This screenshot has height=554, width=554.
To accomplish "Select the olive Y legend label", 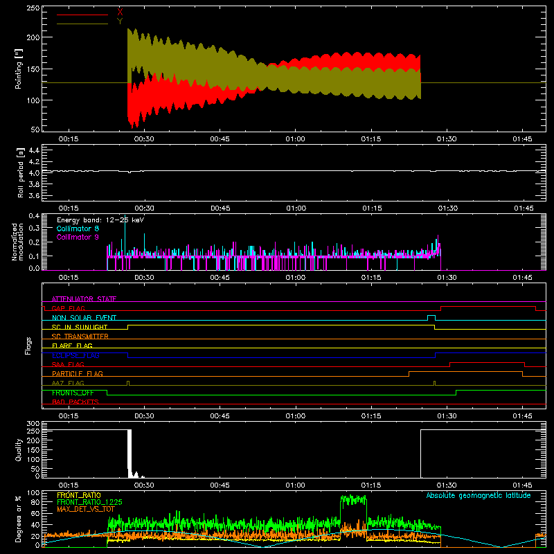I will [x=120, y=21].
